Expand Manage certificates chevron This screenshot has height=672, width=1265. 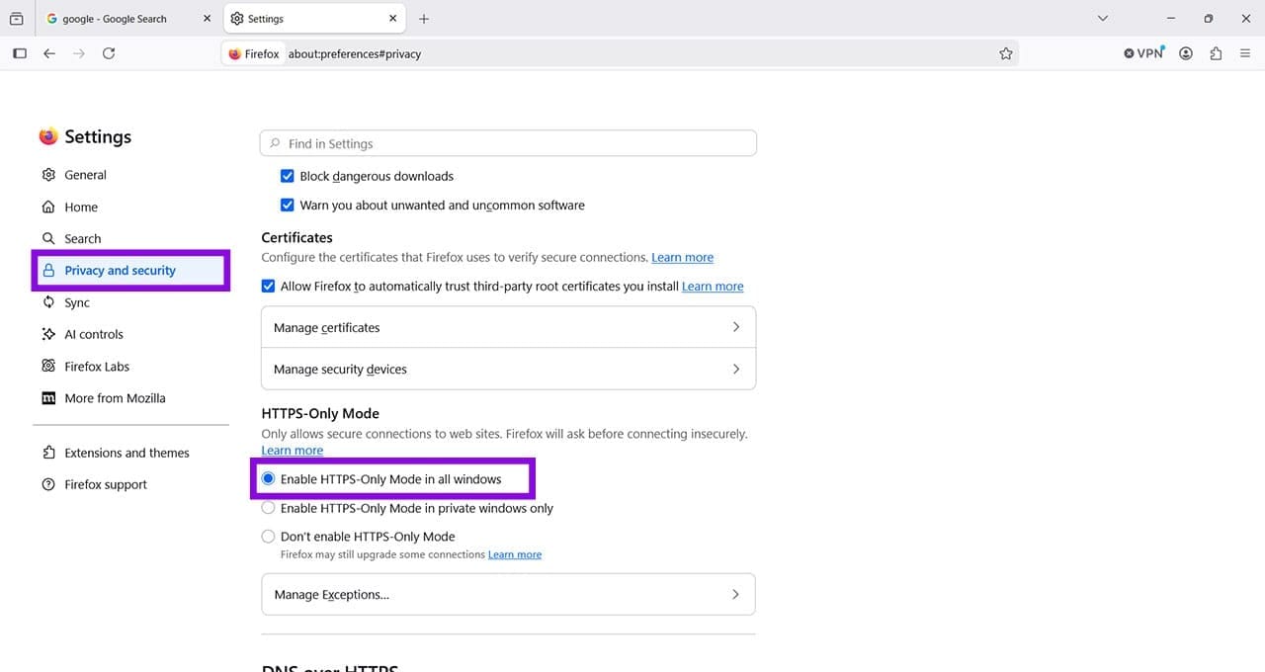(x=735, y=327)
